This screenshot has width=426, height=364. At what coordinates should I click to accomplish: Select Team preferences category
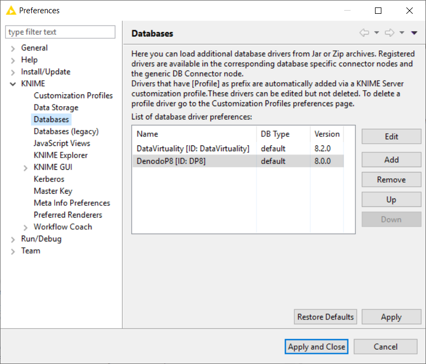[31, 251]
